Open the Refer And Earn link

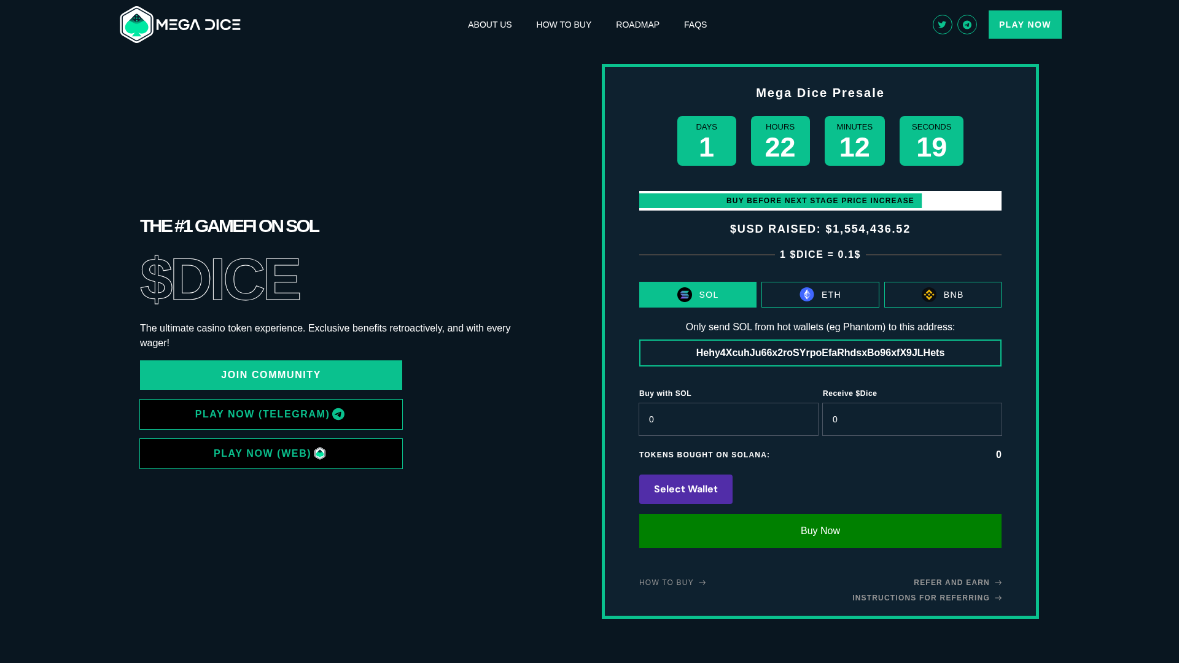tap(957, 583)
